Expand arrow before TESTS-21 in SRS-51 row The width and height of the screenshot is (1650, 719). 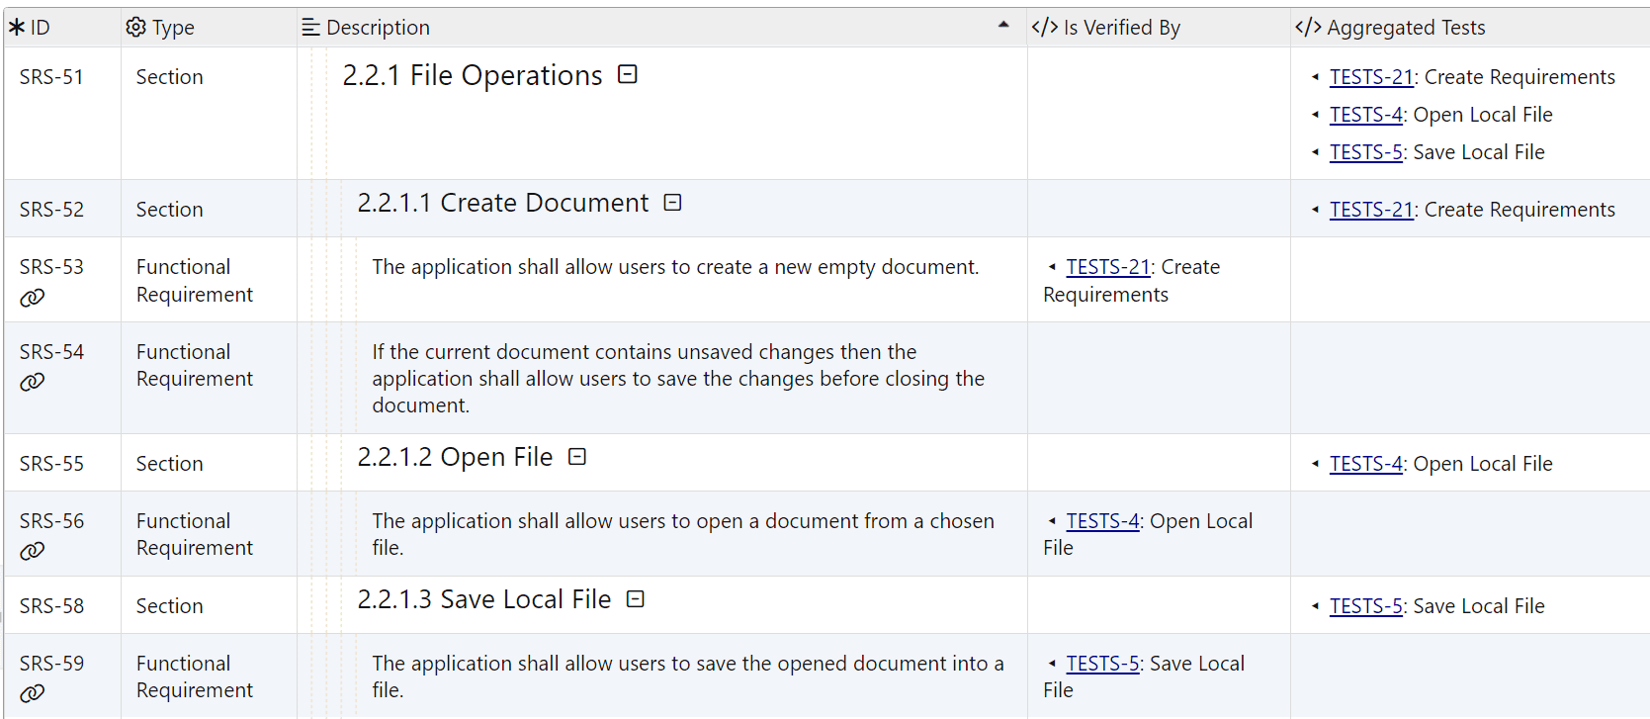point(1315,77)
